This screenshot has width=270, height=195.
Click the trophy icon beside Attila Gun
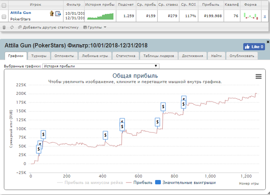tap(52, 13)
